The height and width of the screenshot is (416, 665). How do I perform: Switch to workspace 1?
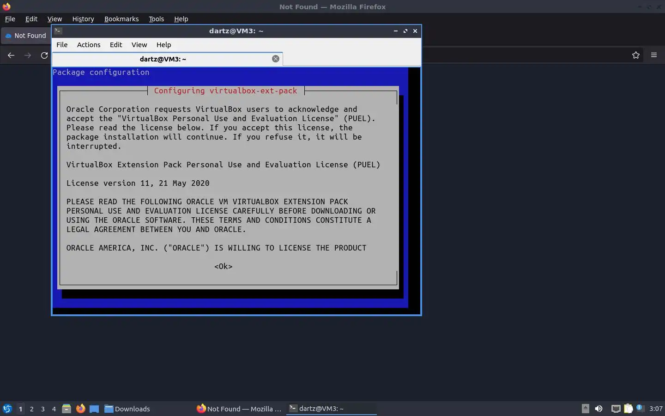point(20,409)
